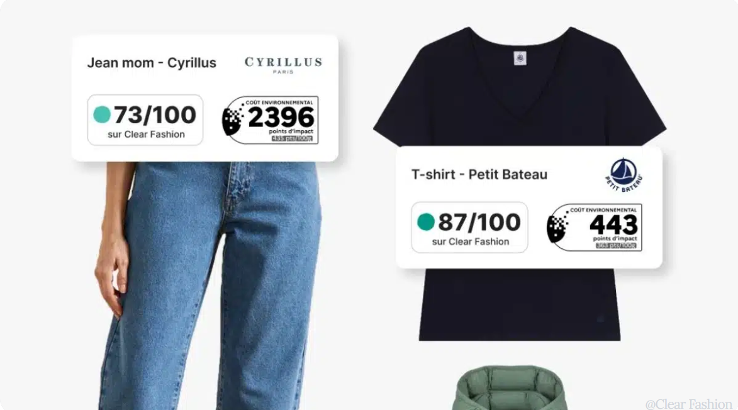
Task: Click the green puffer jacket image
Action: (509, 388)
